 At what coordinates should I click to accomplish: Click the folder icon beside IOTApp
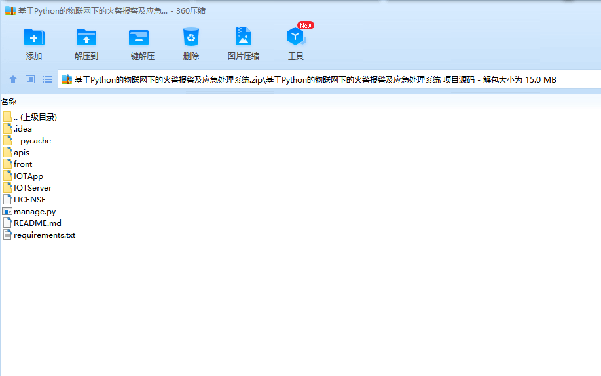click(x=7, y=176)
